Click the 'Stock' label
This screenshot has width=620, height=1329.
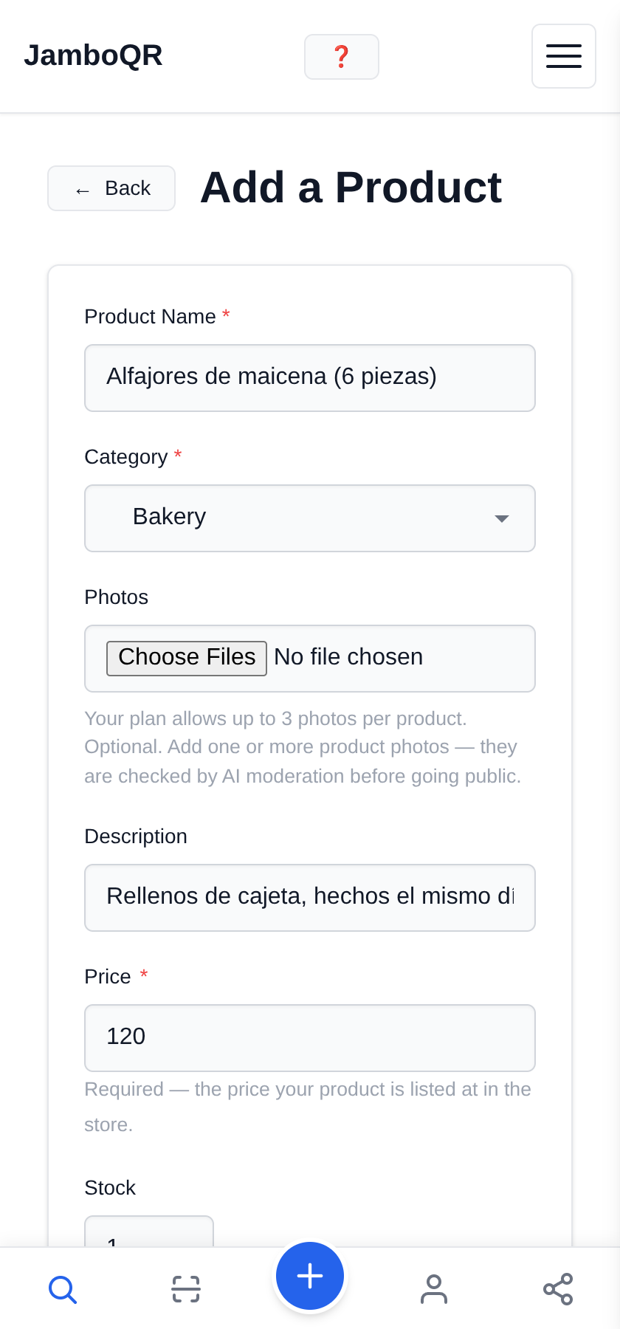pyautogui.click(x=110, y=1188)
